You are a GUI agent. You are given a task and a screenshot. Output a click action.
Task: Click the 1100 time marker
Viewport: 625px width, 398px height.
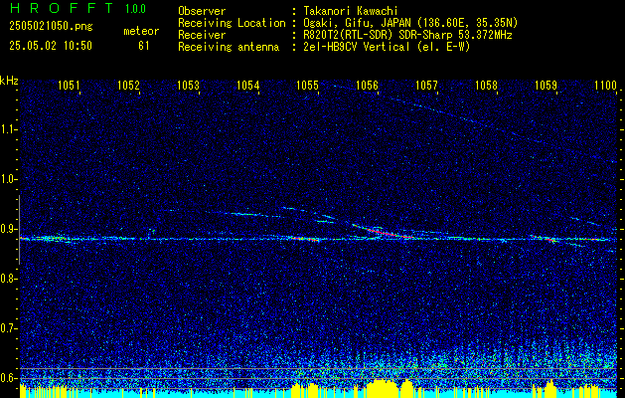coord(605,85)
